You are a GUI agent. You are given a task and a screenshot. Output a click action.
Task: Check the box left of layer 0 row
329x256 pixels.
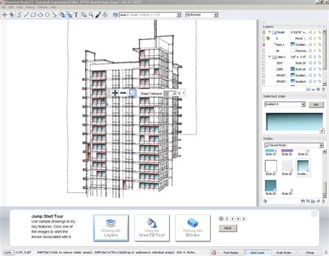point(264,38)
